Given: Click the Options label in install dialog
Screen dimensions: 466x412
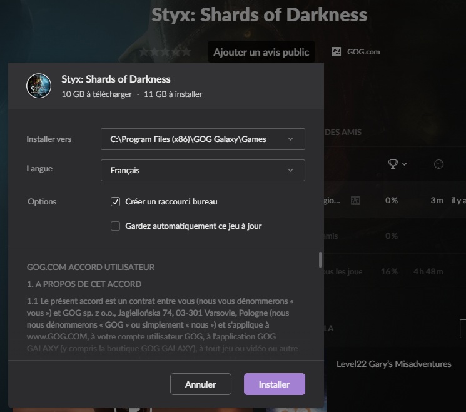Looking at the screenshot, I should click(42, 202).
